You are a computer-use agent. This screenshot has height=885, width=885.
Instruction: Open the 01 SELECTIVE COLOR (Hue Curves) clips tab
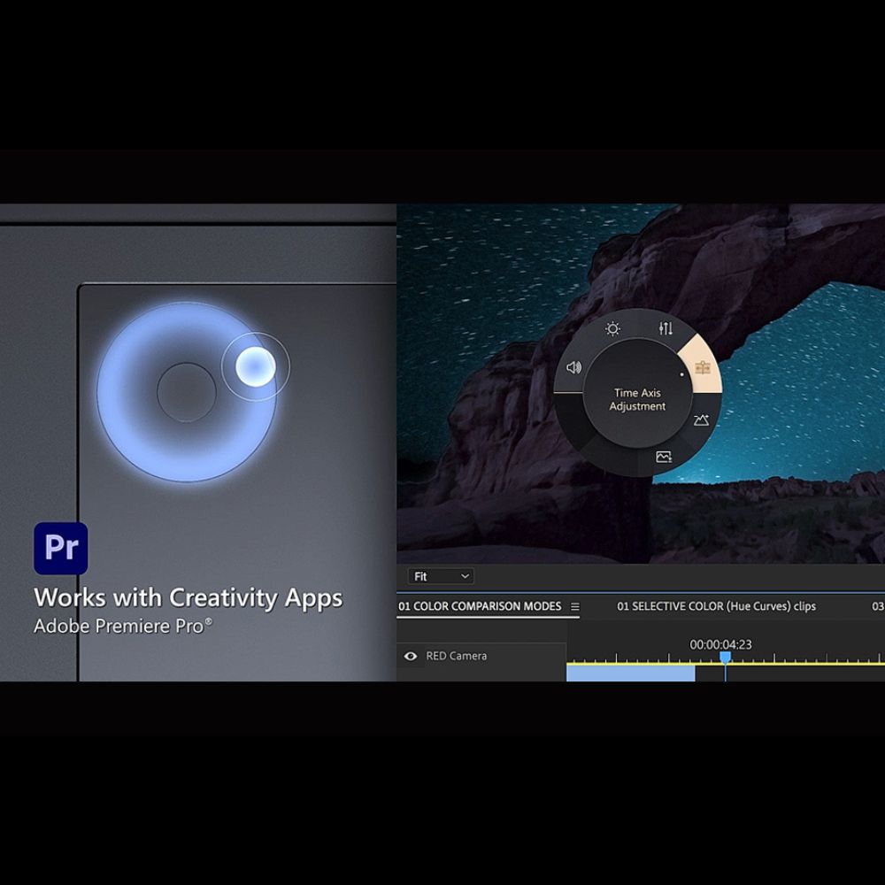point(716,607)
